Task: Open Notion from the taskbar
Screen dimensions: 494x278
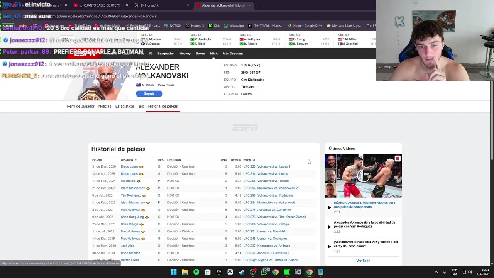Action: pyautogui.click(x=298, y=272)
